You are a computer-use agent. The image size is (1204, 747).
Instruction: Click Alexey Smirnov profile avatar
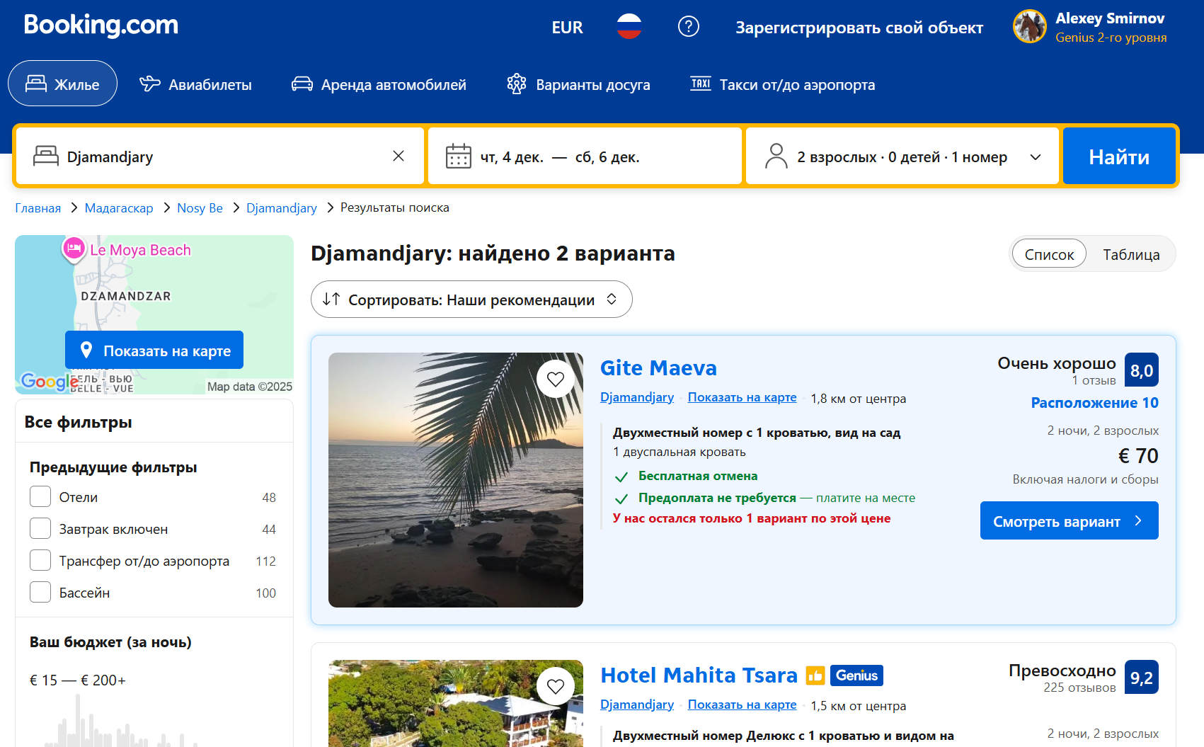[x=1029, y=27]
